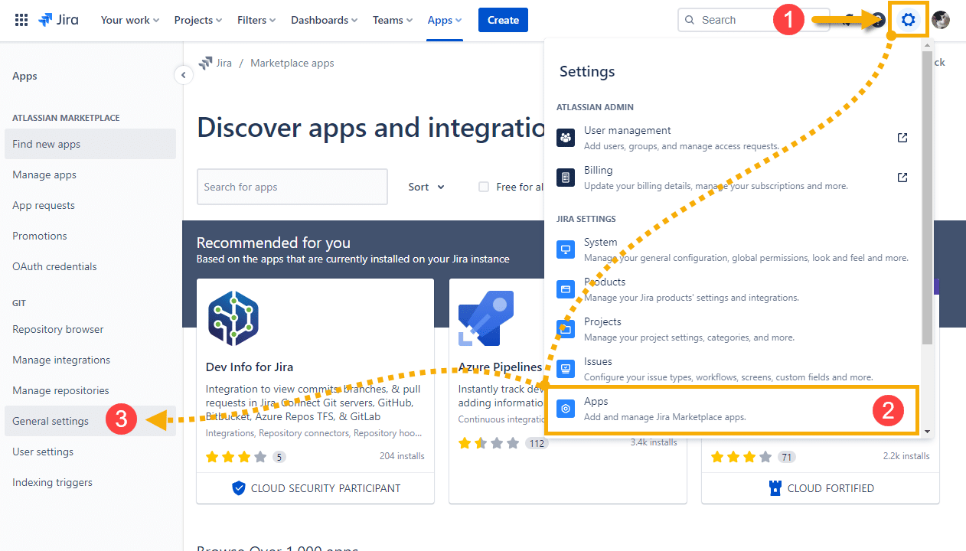Open the Your work dropdown
This screenshot has height=551, width=966.
pyautogui.click(x=130, y=20)
